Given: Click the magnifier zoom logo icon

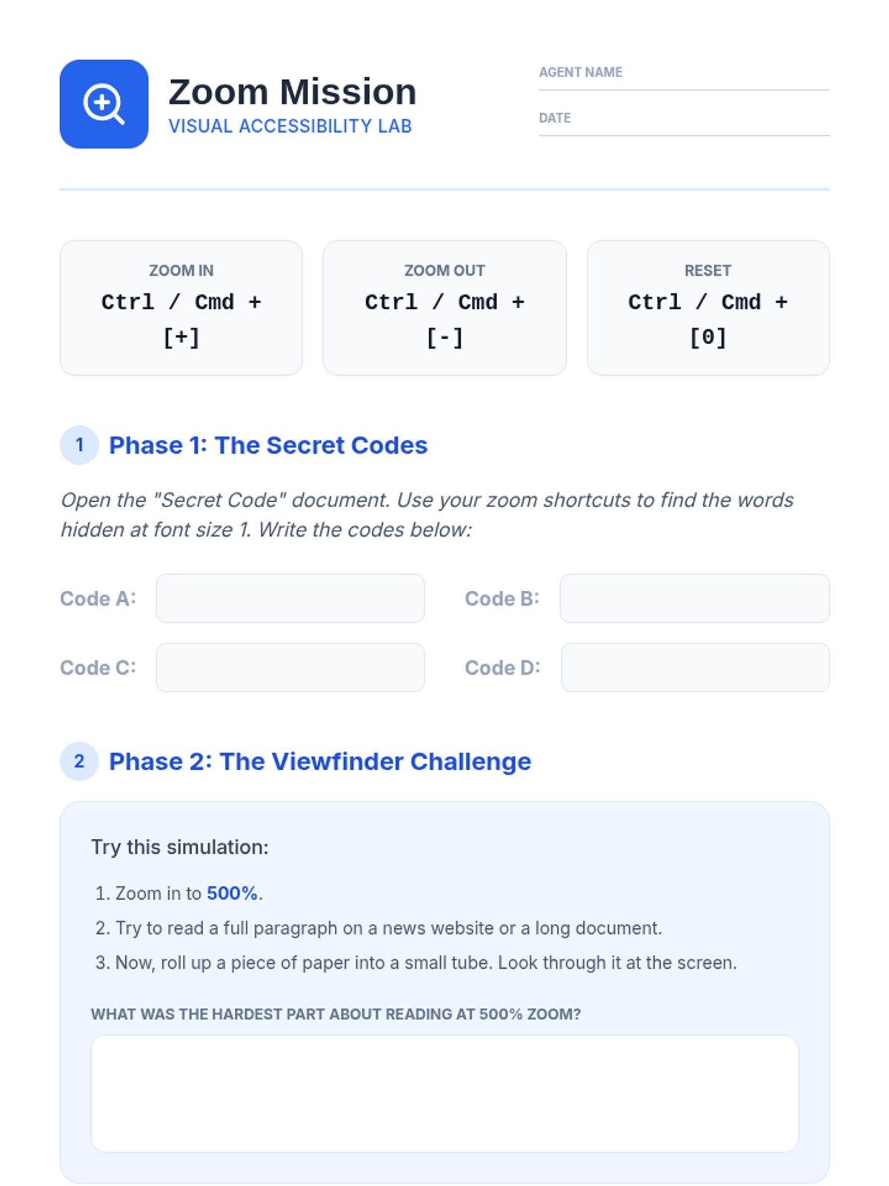Looking at the screenshot, I should point(104,104).
